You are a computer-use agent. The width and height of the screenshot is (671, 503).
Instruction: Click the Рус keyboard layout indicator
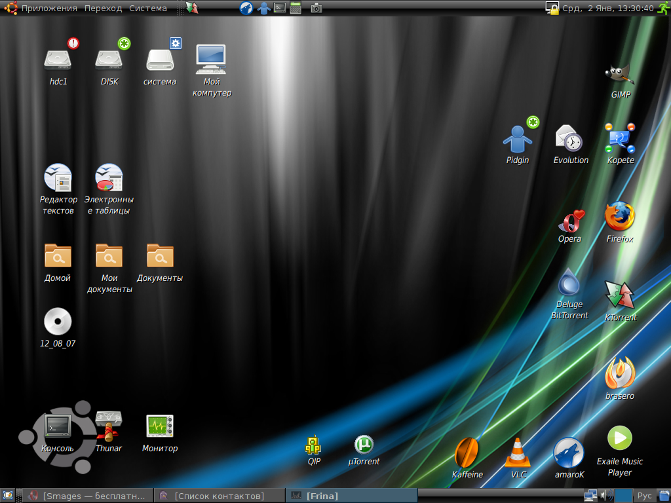tap(644, 496)
